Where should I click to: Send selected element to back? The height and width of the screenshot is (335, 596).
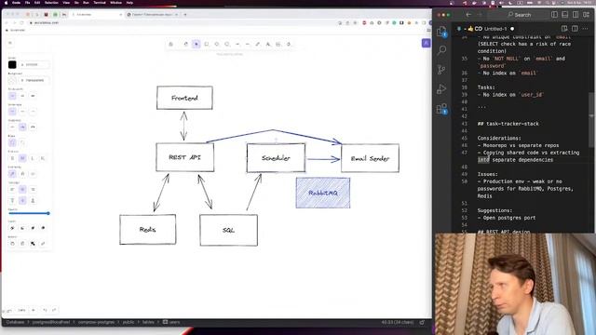point(12,228)
